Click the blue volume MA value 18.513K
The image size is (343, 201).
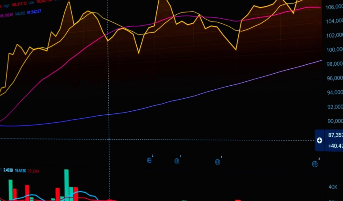tap(20, 171)
